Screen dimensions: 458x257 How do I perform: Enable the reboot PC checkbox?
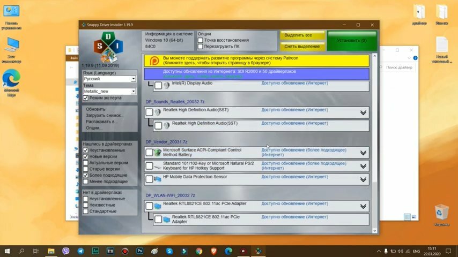click(201, 47)
